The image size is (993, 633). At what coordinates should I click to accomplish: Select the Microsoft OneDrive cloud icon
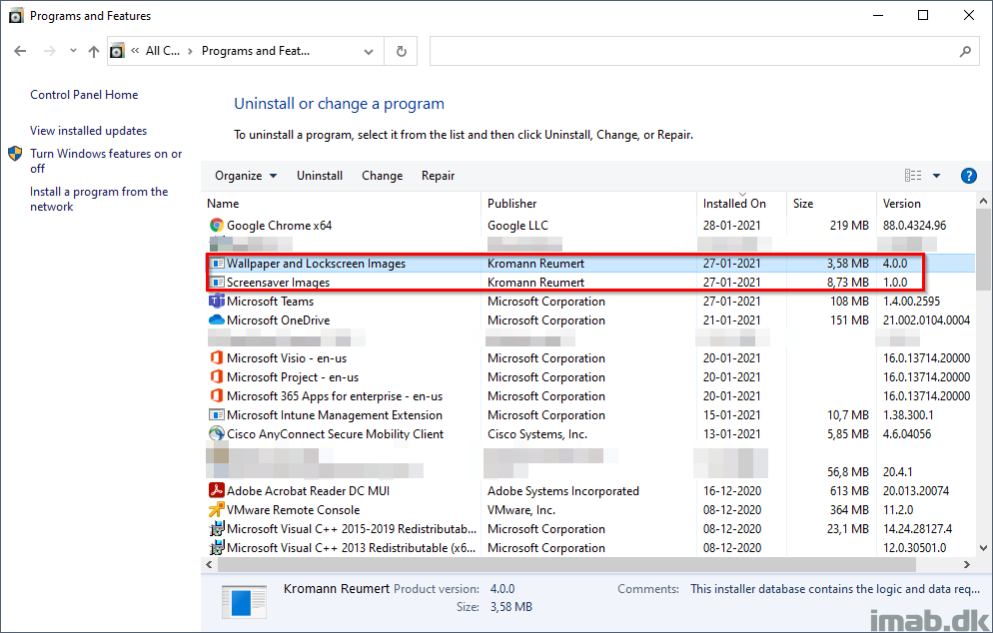click(x=217, y=320)
